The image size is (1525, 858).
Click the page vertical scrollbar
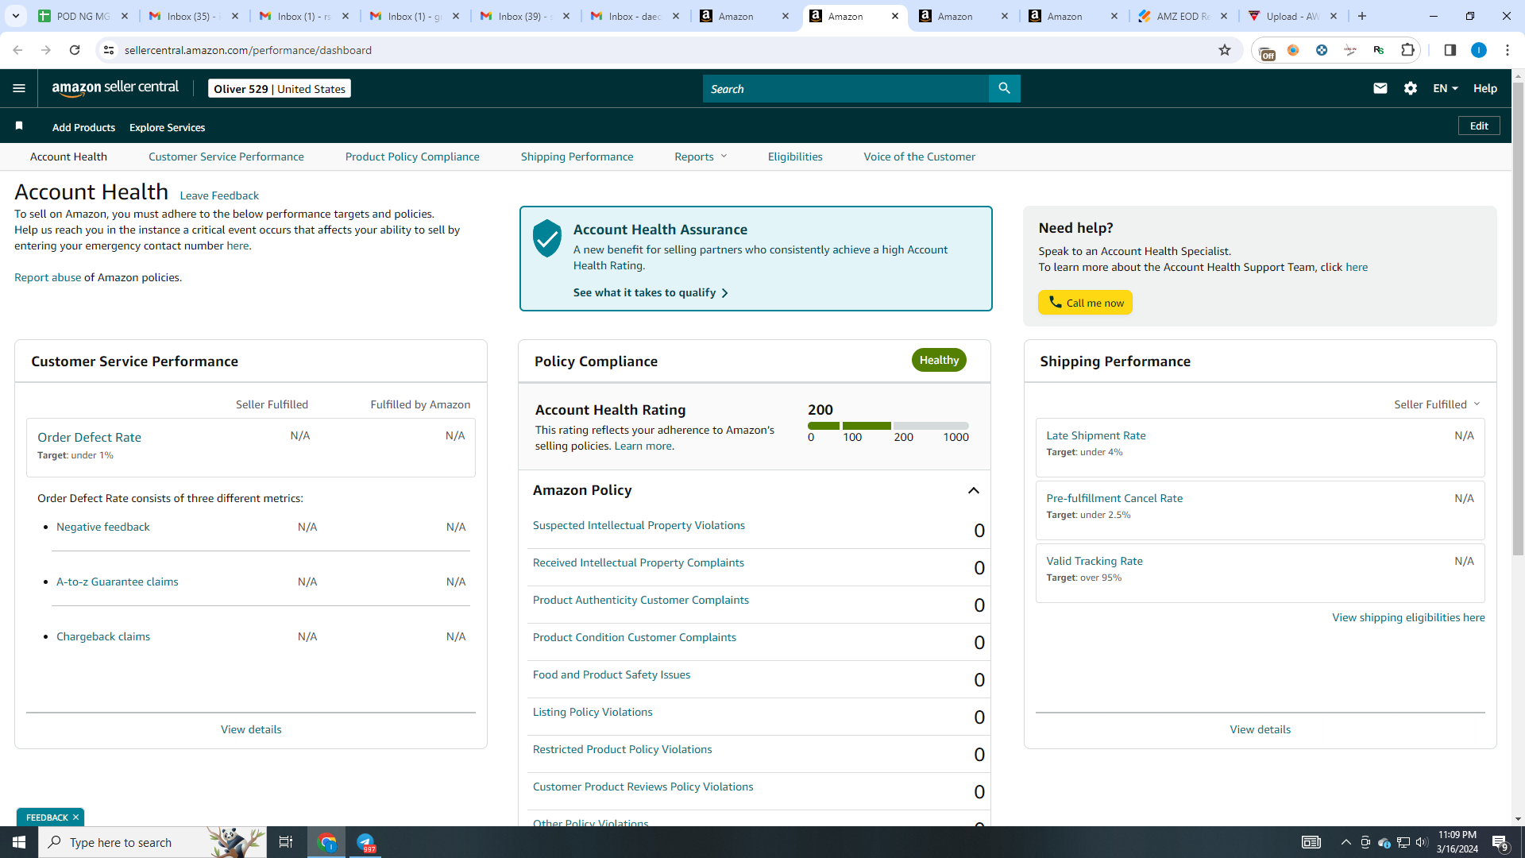(x=1518, y=318)
